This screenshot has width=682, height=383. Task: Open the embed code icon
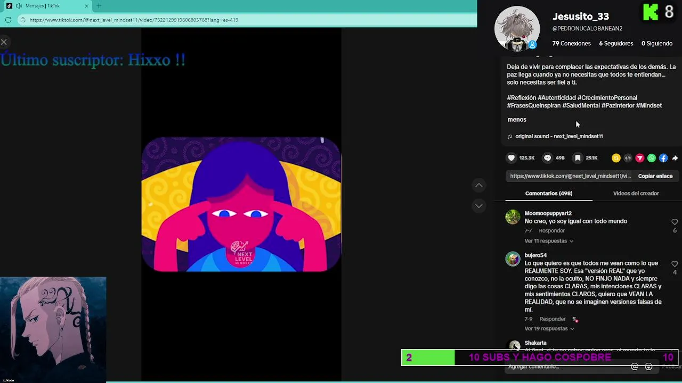tap(628, 158)
